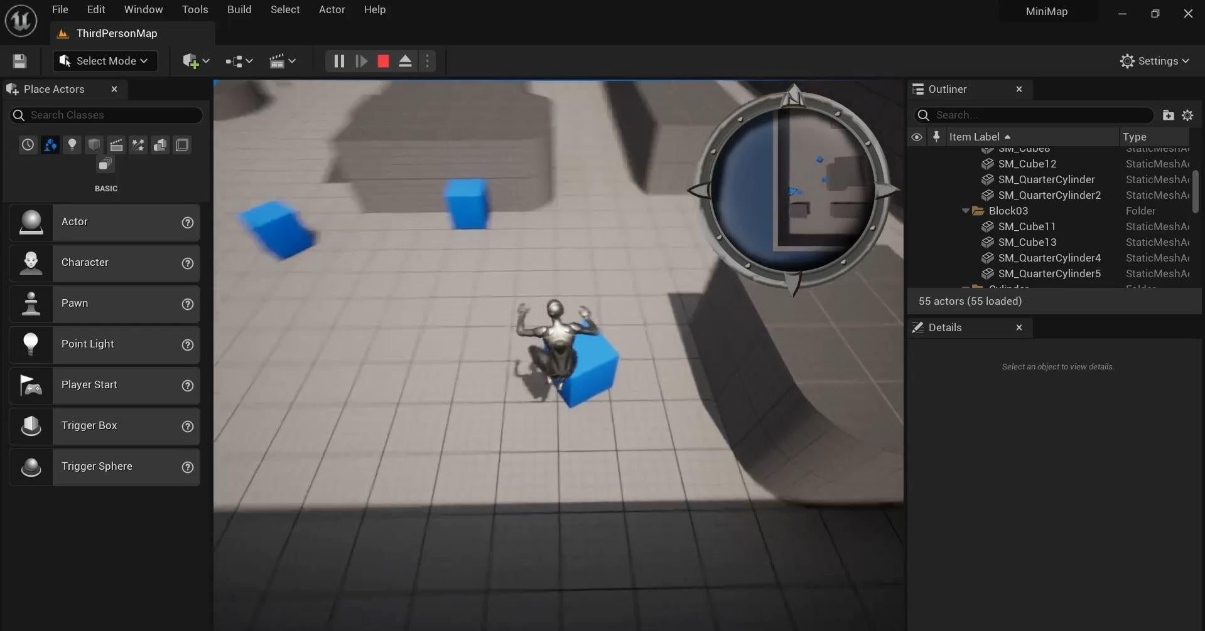Focus the Search Classes field

point(106,115)
